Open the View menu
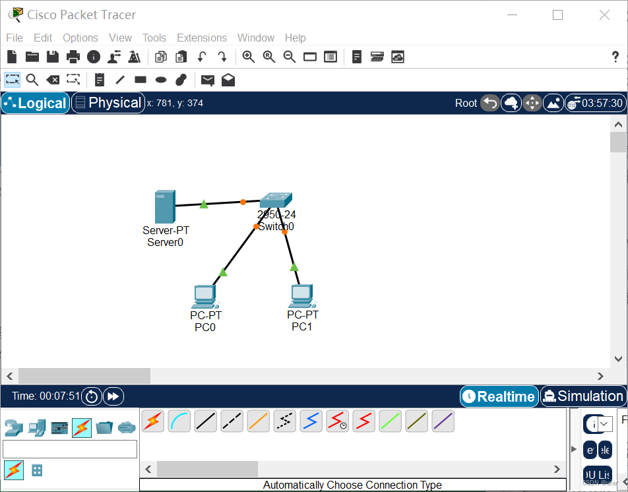628x492 pixels. click(x=120, y=38)
